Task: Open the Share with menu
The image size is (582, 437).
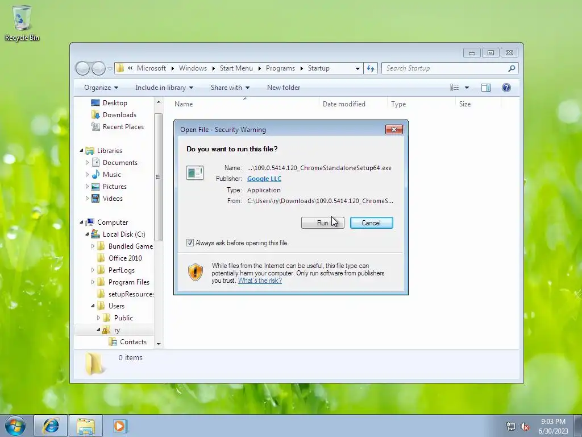Action: pos(230,87)
